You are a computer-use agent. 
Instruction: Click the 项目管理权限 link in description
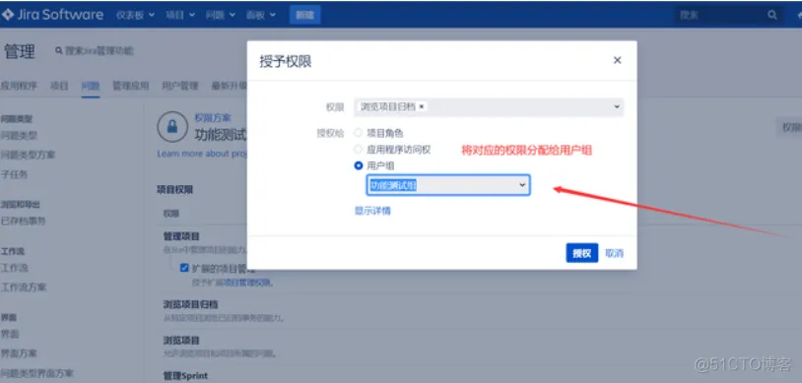[x=247, y=283]
